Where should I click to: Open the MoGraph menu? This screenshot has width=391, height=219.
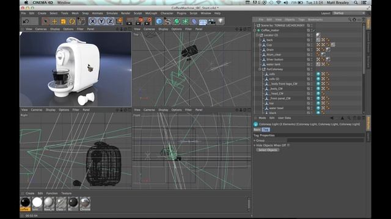[152, 13]
